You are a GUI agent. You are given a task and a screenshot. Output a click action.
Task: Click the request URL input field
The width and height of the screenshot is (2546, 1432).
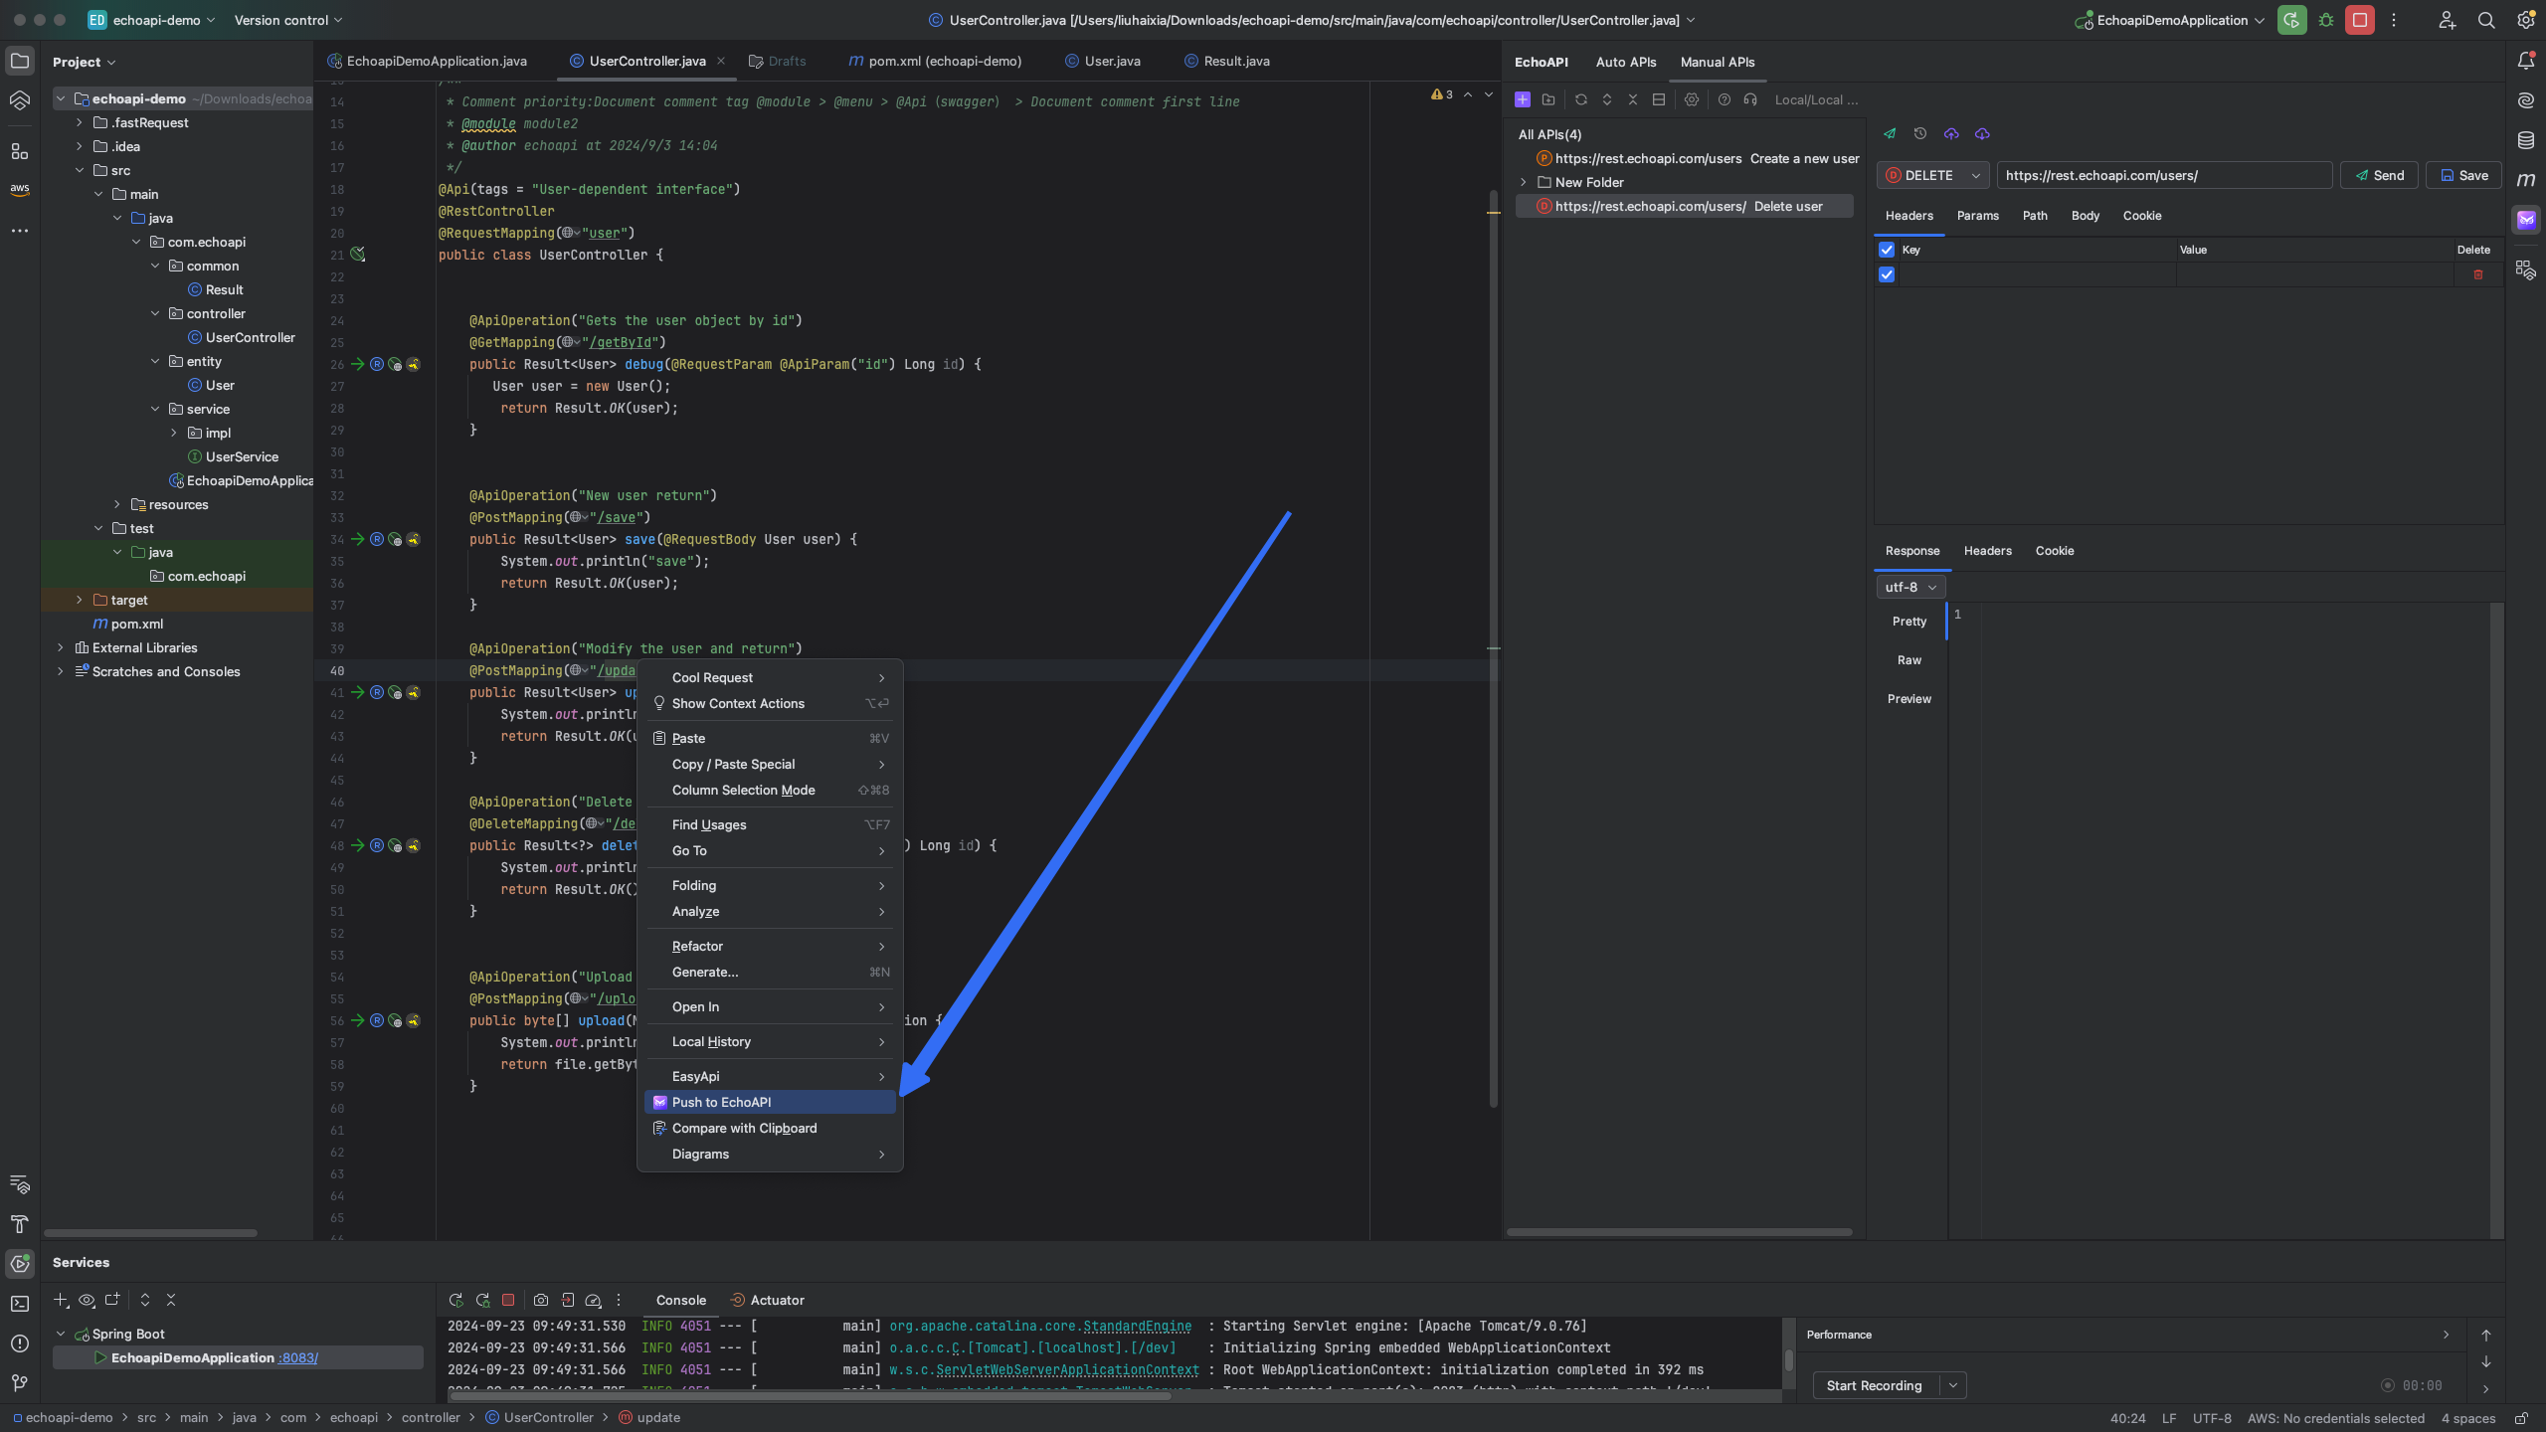point(2164,175)
